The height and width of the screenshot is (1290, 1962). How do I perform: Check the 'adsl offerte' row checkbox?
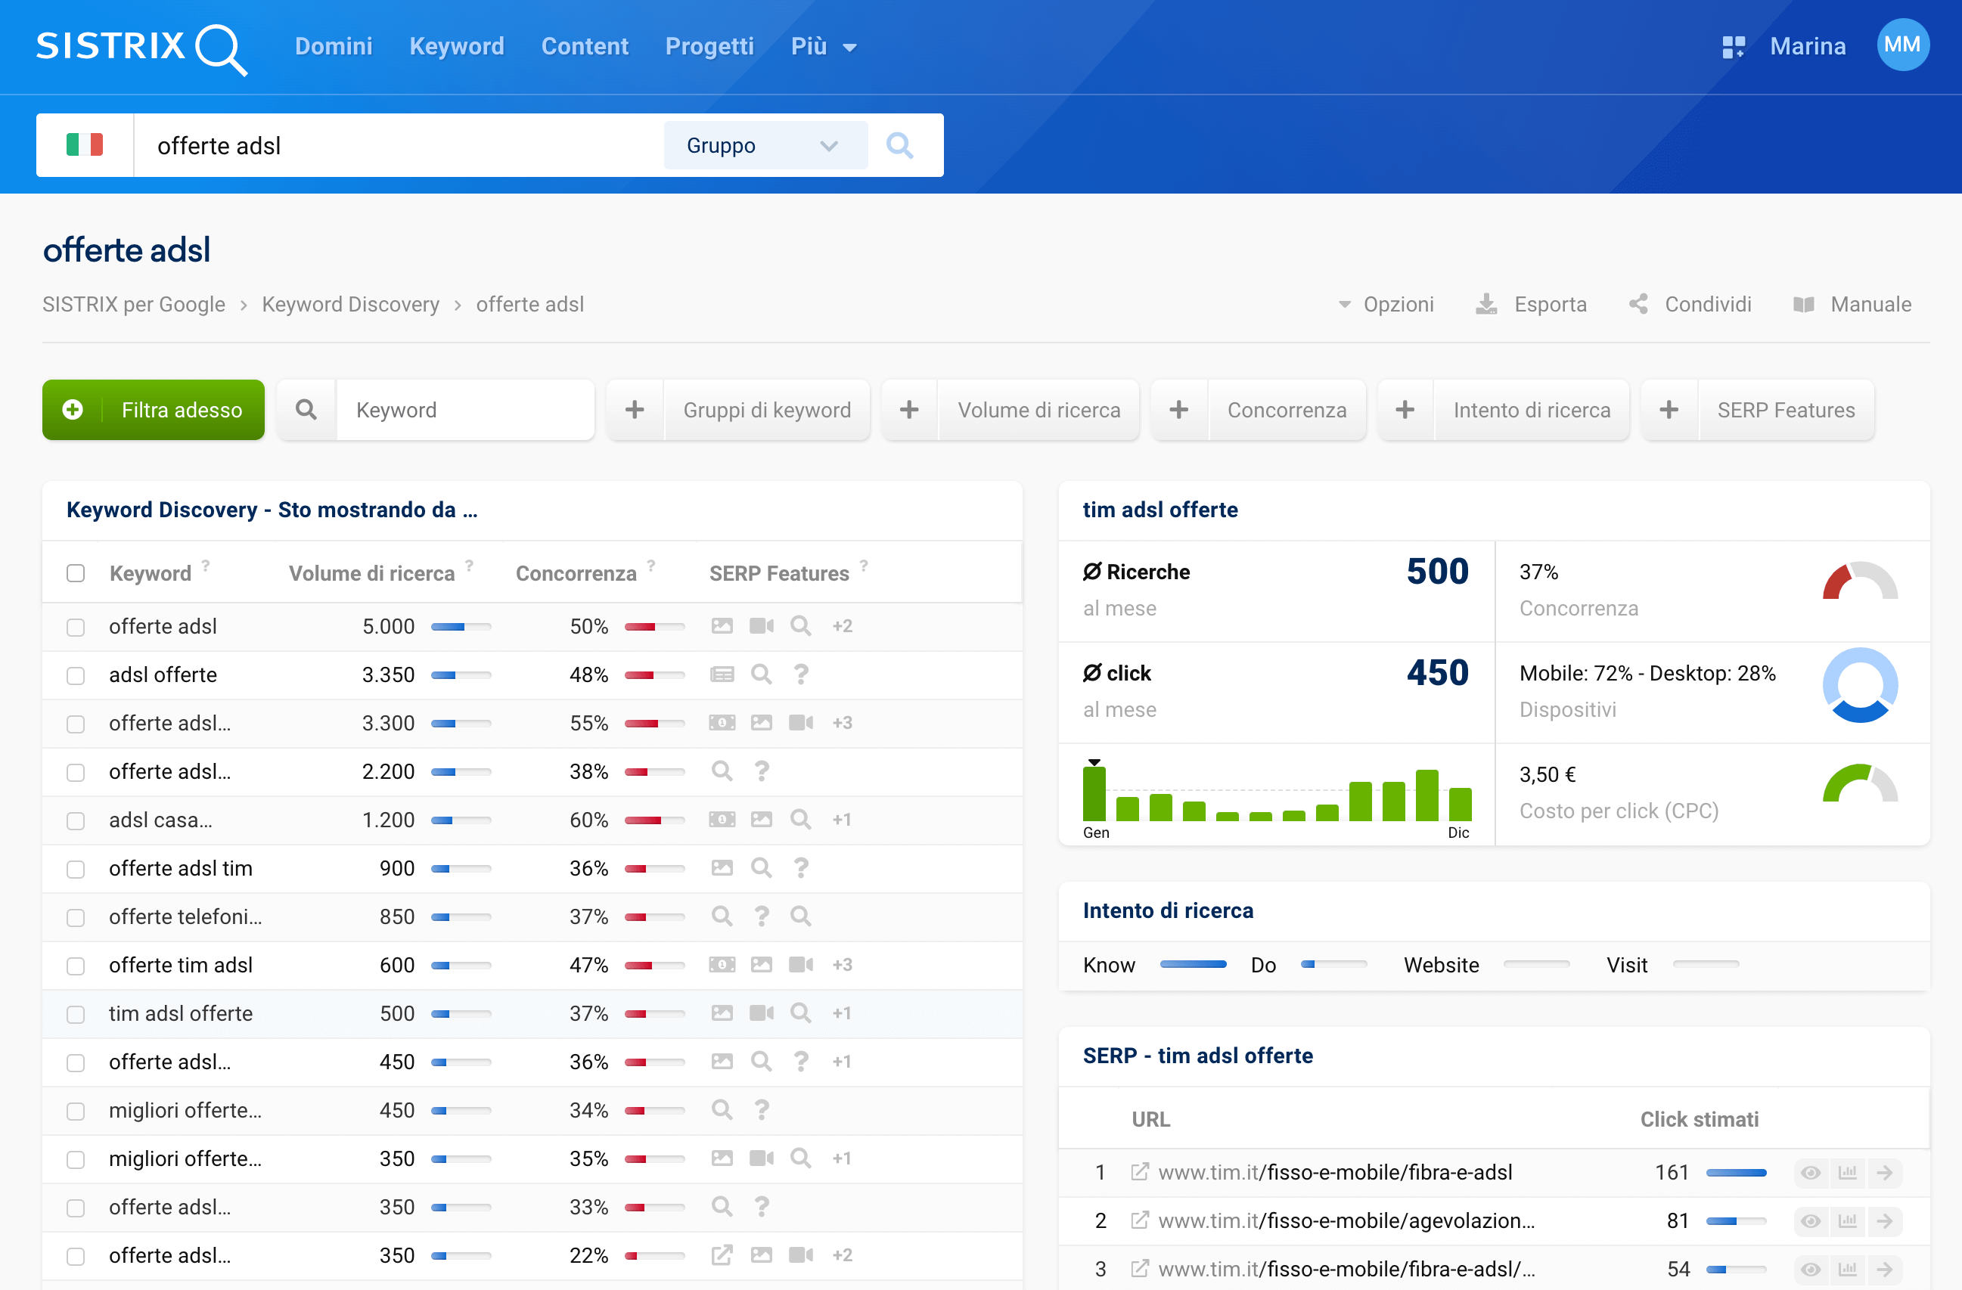[76, 676]
